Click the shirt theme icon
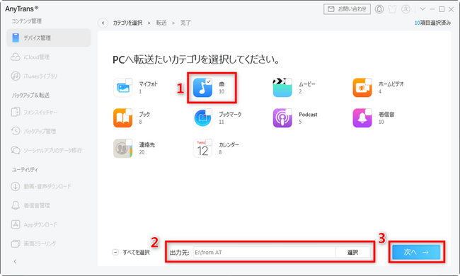460x276 pixels. (x=392, y=9)
